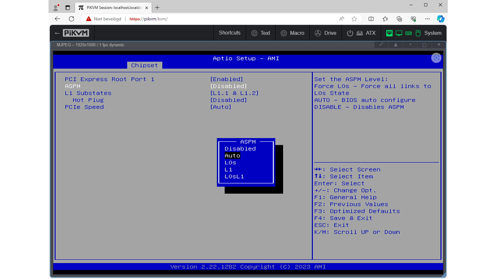
Task: Open the Edge tab actions menu icon
Action: tap(68, 8)
